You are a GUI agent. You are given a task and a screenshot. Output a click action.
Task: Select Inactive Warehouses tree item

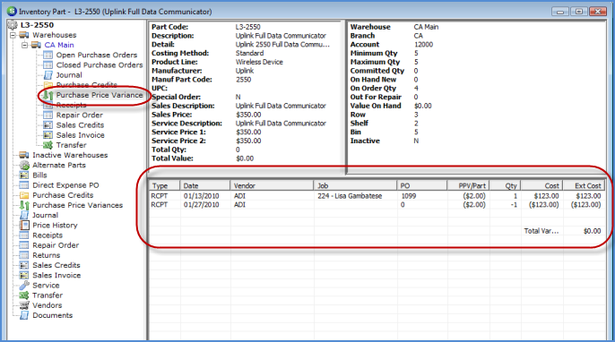(70, 155)
